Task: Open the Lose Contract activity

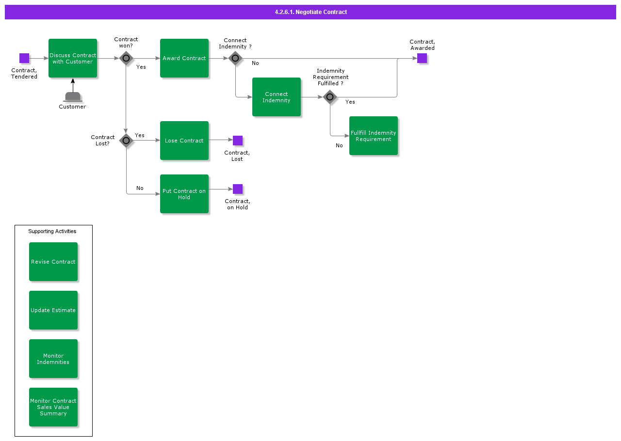Action: click(x=184, y=141)
